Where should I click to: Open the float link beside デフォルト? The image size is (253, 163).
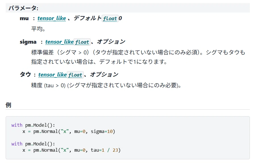coord(110,18)
